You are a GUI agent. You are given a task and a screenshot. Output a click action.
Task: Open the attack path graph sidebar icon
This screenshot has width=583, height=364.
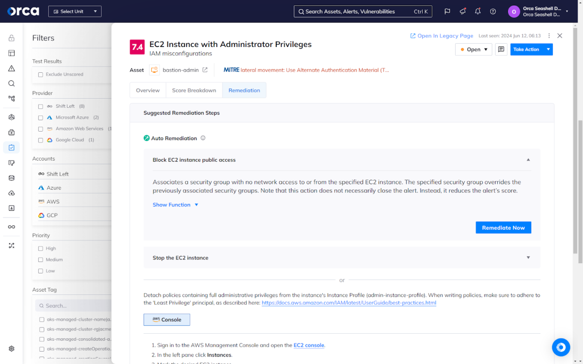tap(11, 99)
